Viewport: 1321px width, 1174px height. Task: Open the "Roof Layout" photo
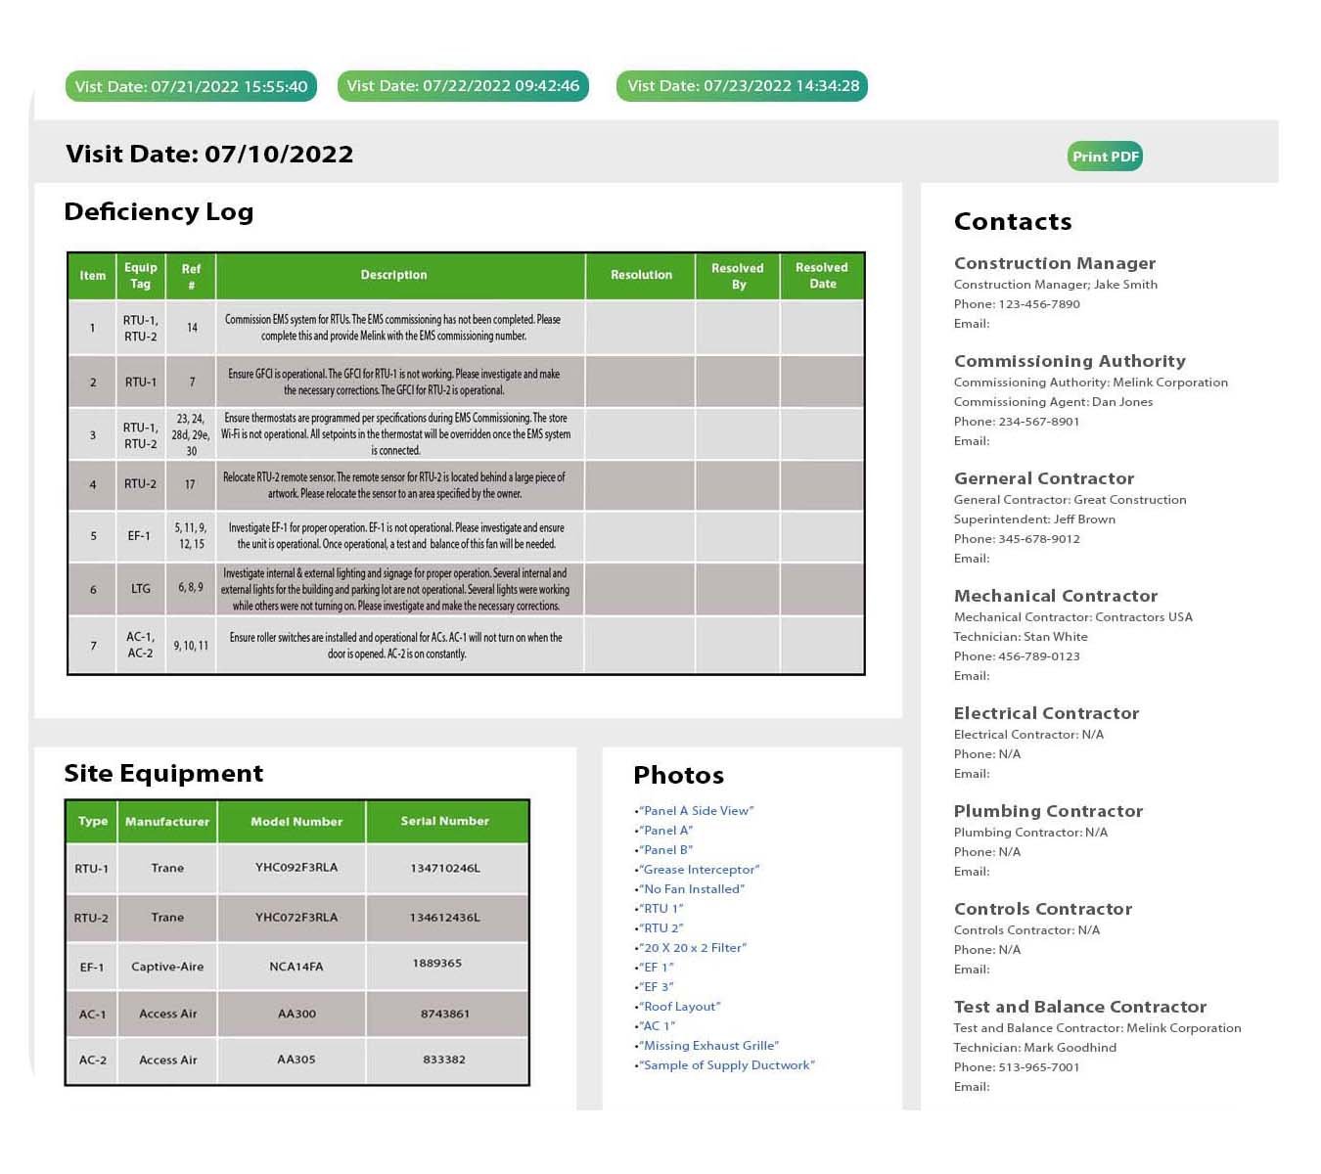681,1007
